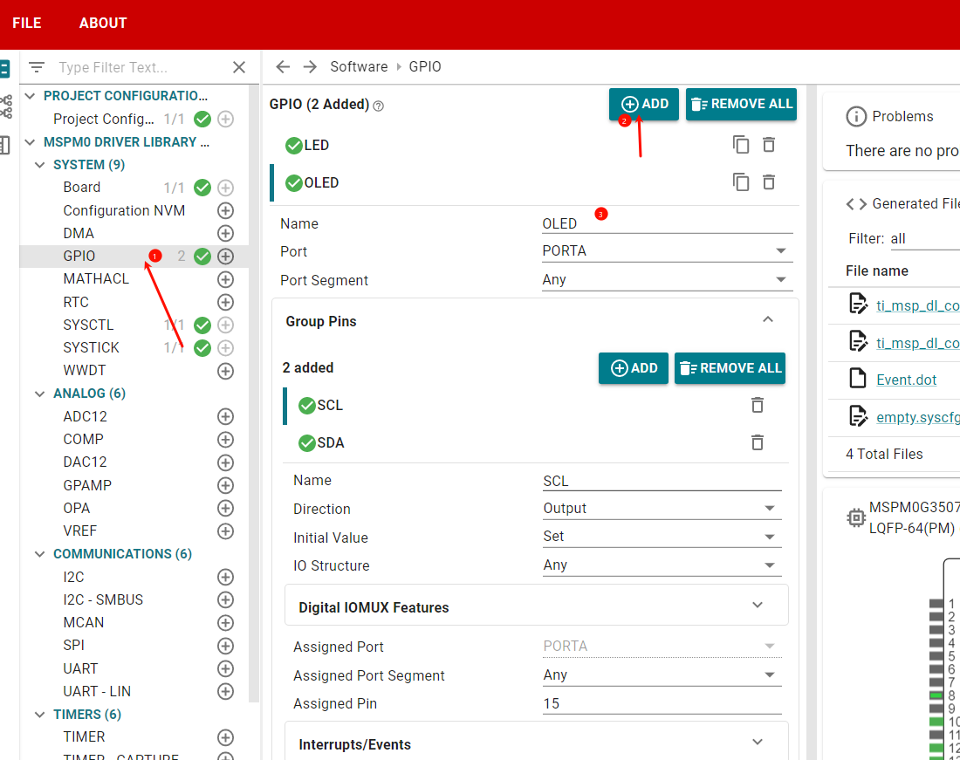The height and width of the screenshot is (760, 960).
Task: Open the FILE menu
Action: (27, 24)
